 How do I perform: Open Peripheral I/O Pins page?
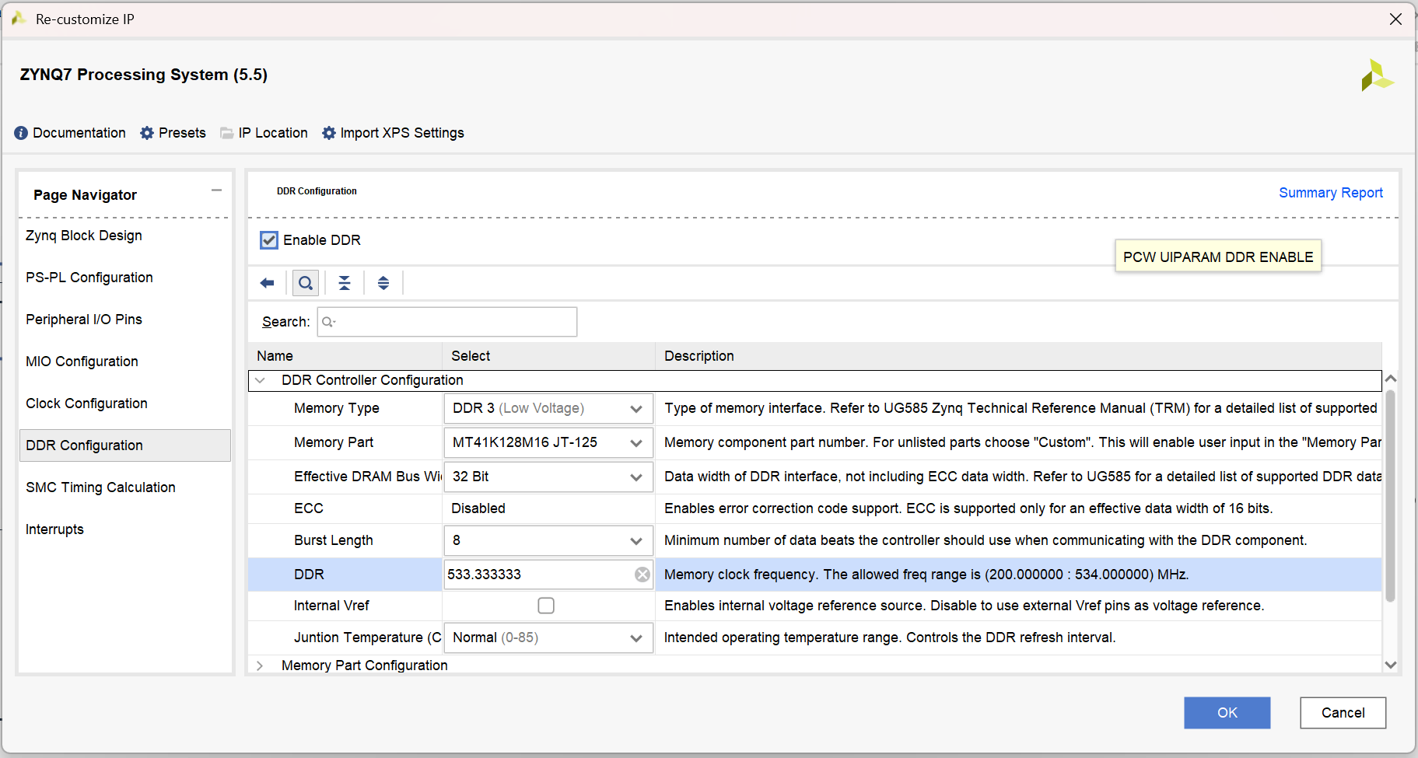(84, 320)
